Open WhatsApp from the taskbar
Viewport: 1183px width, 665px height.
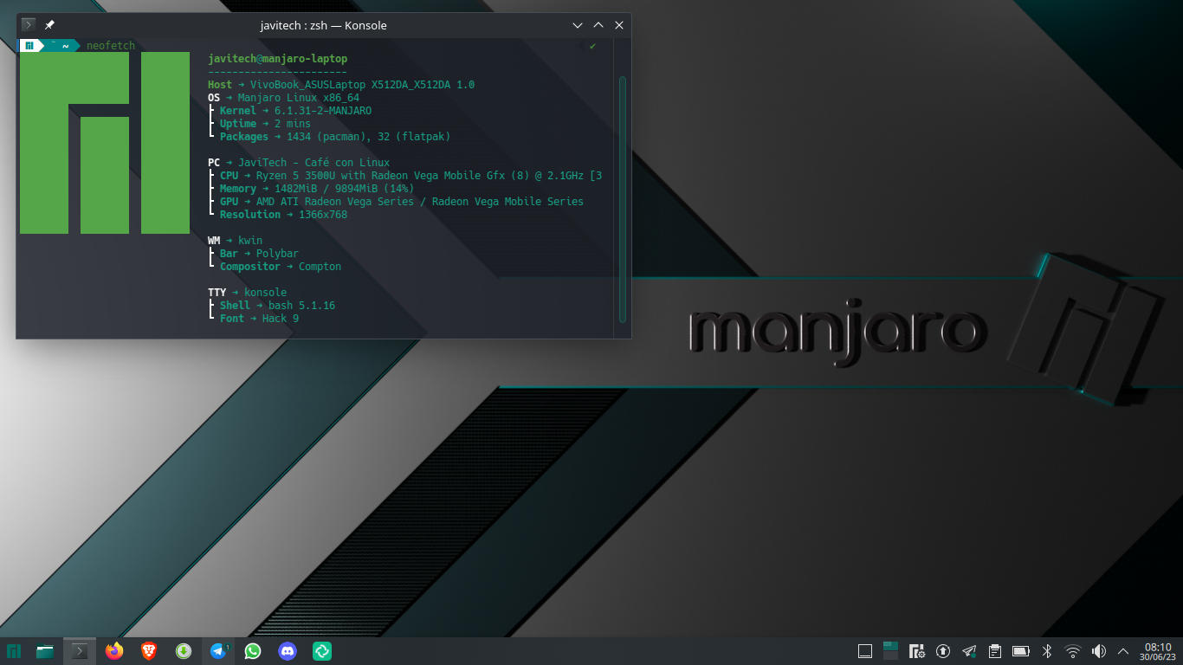(x=253, y=651)
